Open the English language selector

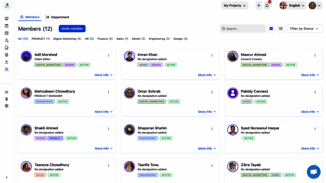(293, 5)
